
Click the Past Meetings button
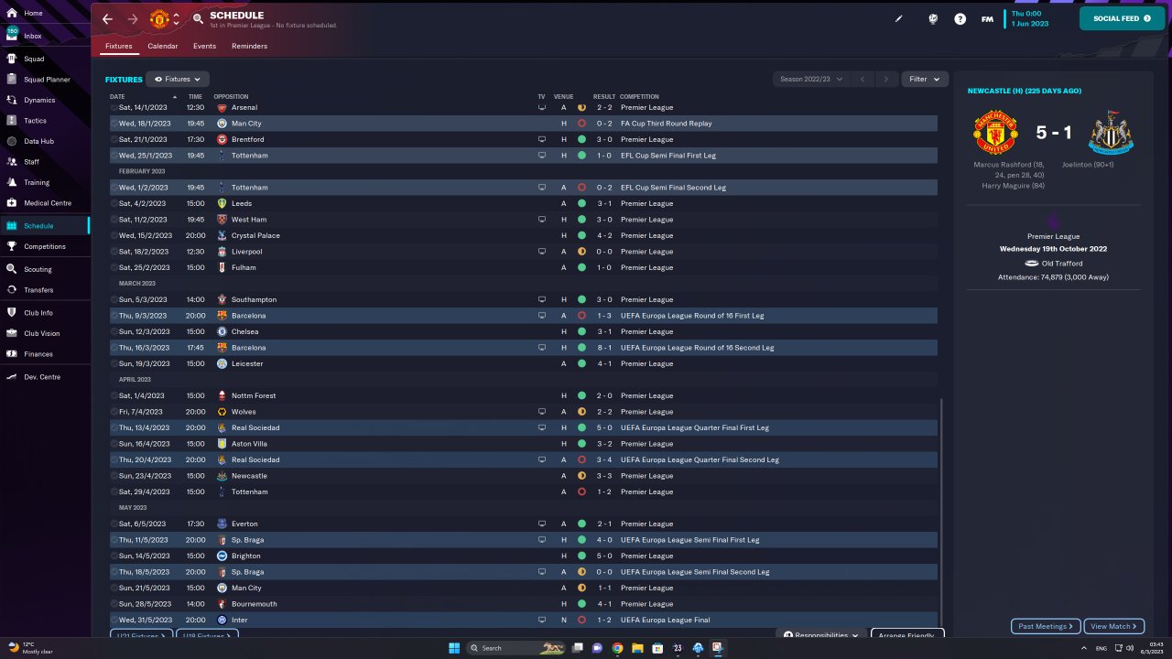(x=1046, y=627)
